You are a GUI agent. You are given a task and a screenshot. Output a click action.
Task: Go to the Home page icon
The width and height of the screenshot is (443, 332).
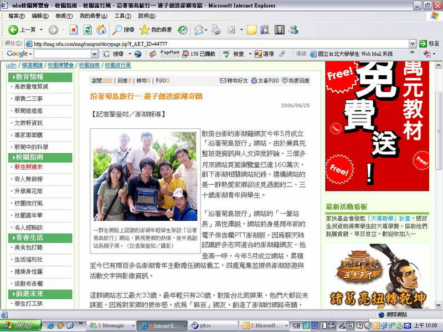coord(101,29)
